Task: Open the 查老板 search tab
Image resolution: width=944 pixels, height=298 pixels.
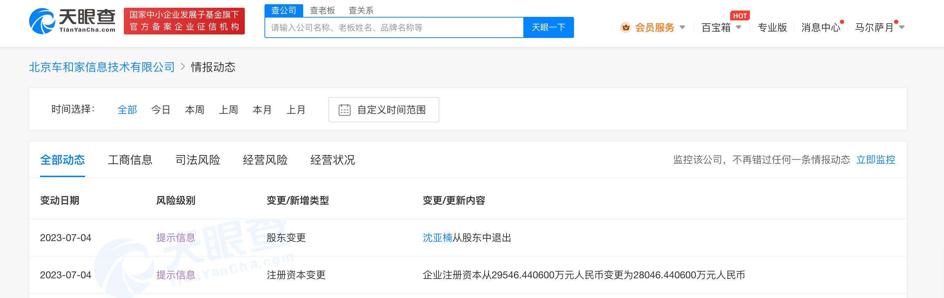Action: pyautogui.click(x=322, y=10)
